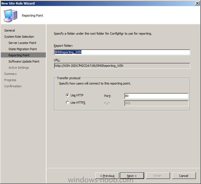Cancel the wizard
This screenshot has width=201, height=184.
pyautogui.click(x=184, y=176)
